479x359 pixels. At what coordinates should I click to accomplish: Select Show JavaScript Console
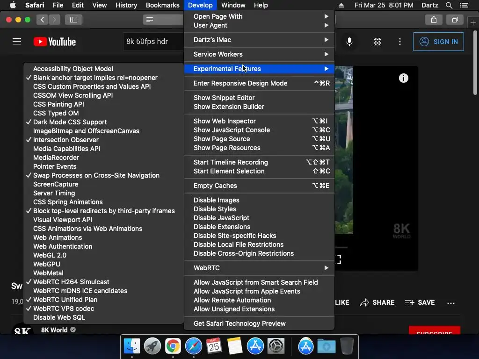pyautogui.click(x=259, y=130)
